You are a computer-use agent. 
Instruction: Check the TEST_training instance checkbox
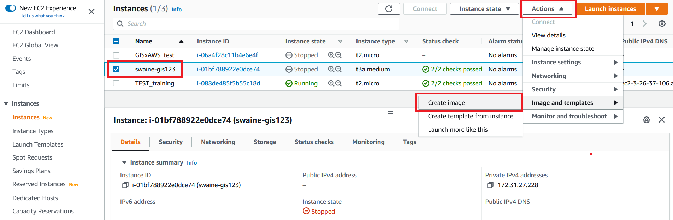click(116, 83)
